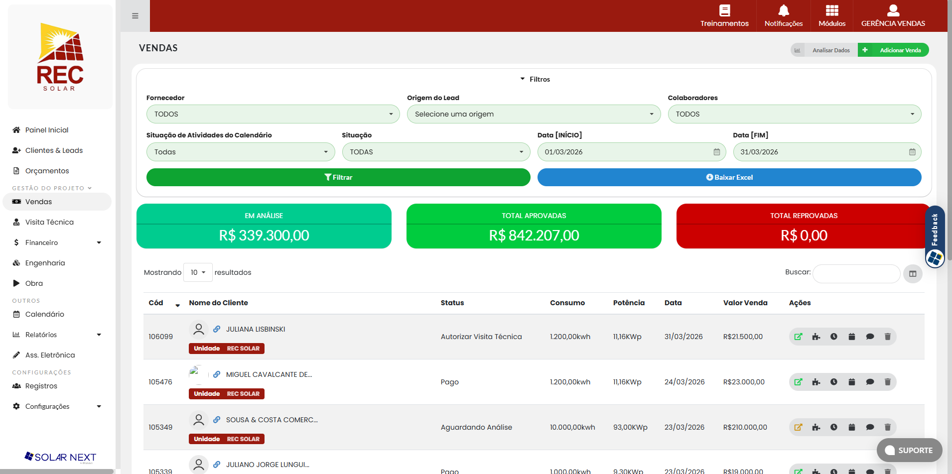952x474 pixels.
Task: Open the Notificações bell icon
Action: tap(784, 10)
